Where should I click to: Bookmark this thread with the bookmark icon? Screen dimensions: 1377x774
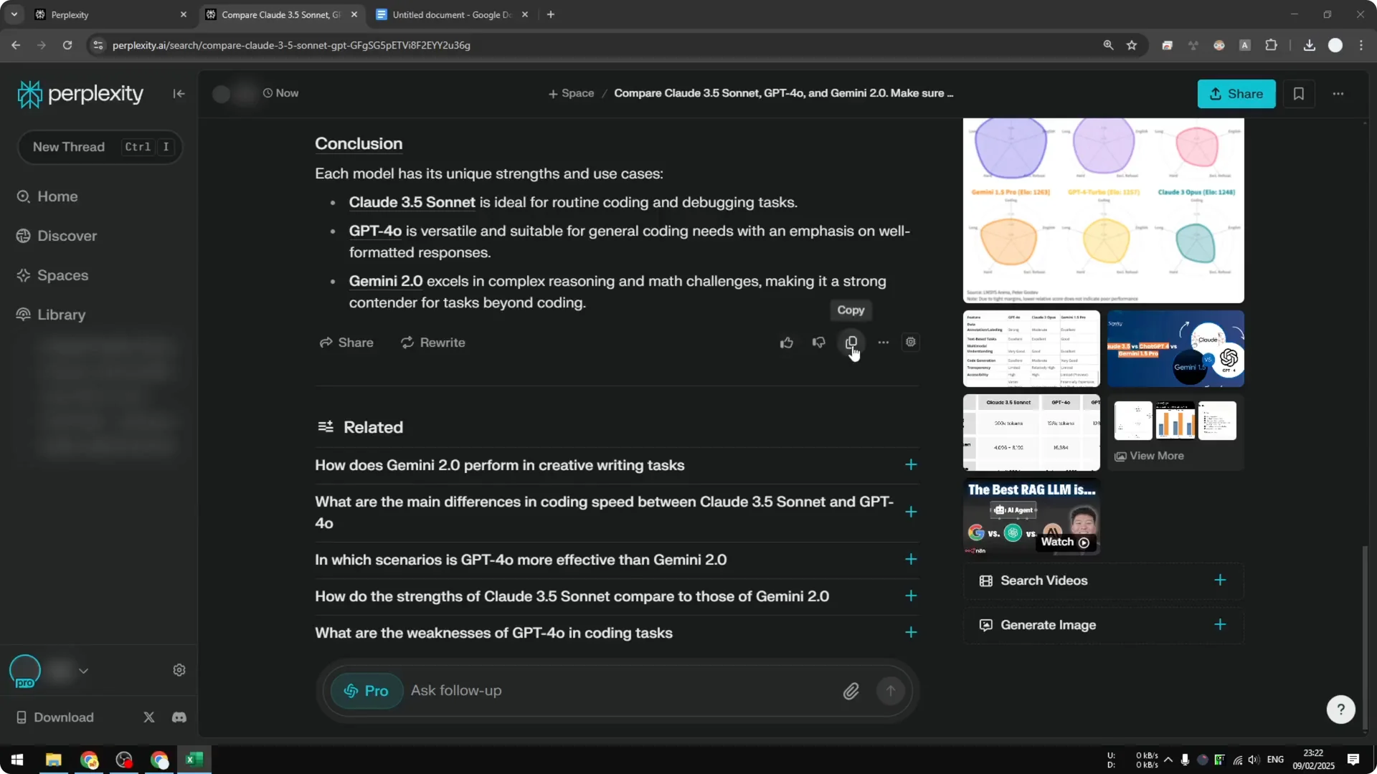click(x=1299, y=93)
